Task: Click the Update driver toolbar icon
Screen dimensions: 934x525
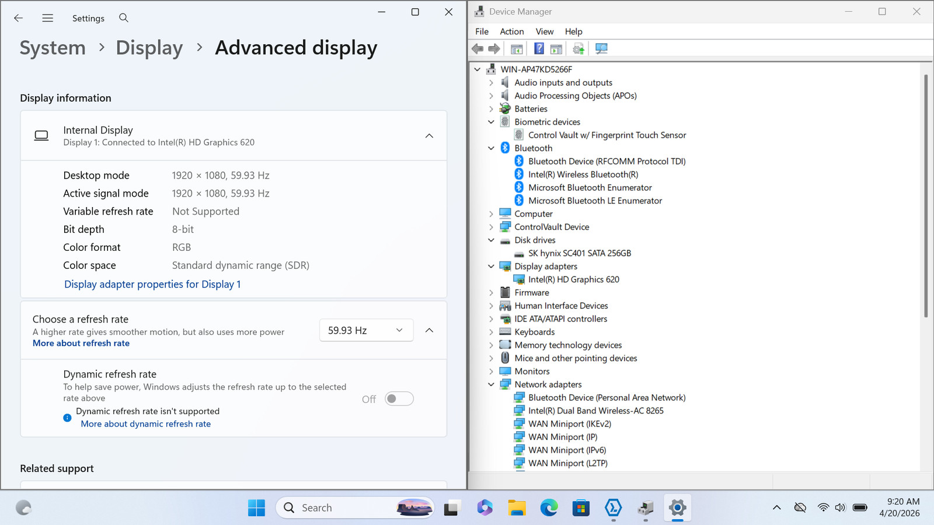Action: [578, 49]
